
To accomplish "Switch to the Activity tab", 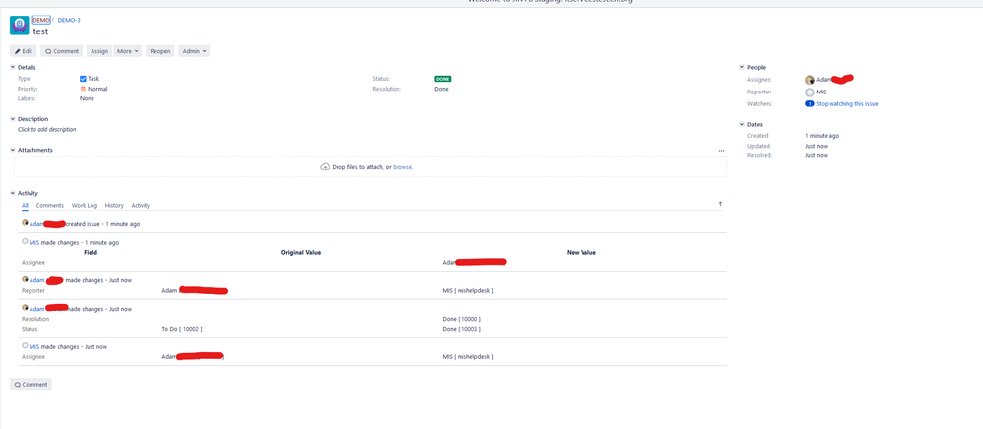I will click(141, 205).
